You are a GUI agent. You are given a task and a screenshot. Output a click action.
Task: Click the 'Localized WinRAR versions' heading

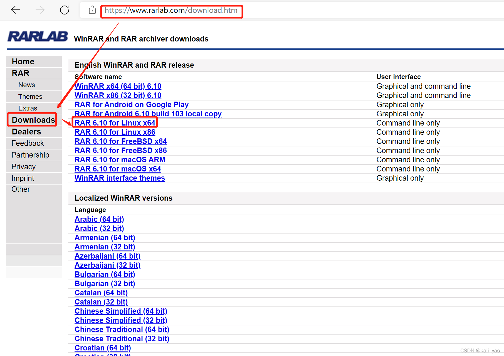click(123, 198)
